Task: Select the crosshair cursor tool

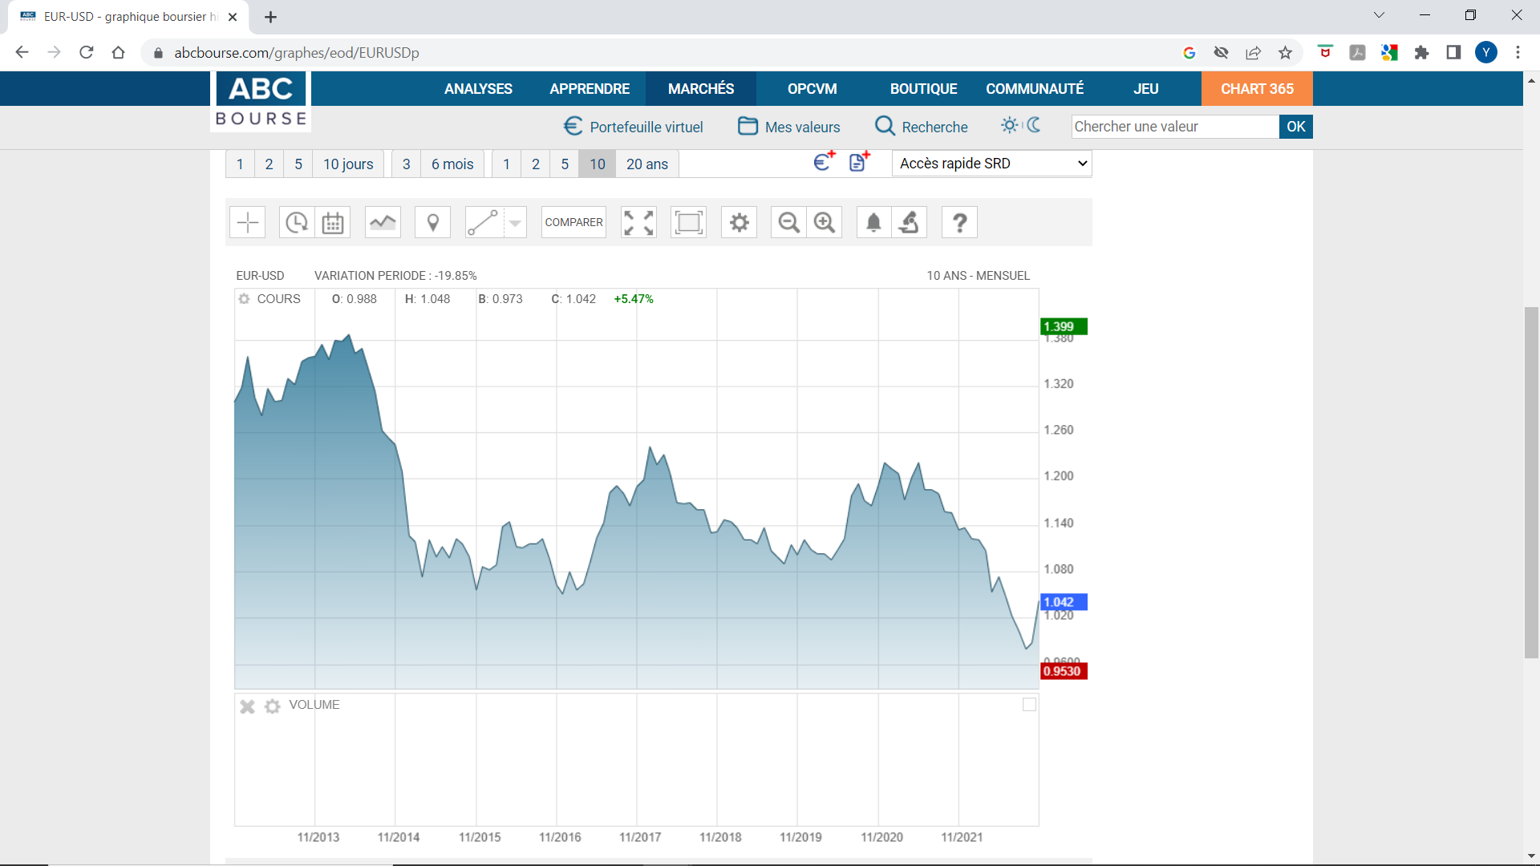Action: [247, 222]
